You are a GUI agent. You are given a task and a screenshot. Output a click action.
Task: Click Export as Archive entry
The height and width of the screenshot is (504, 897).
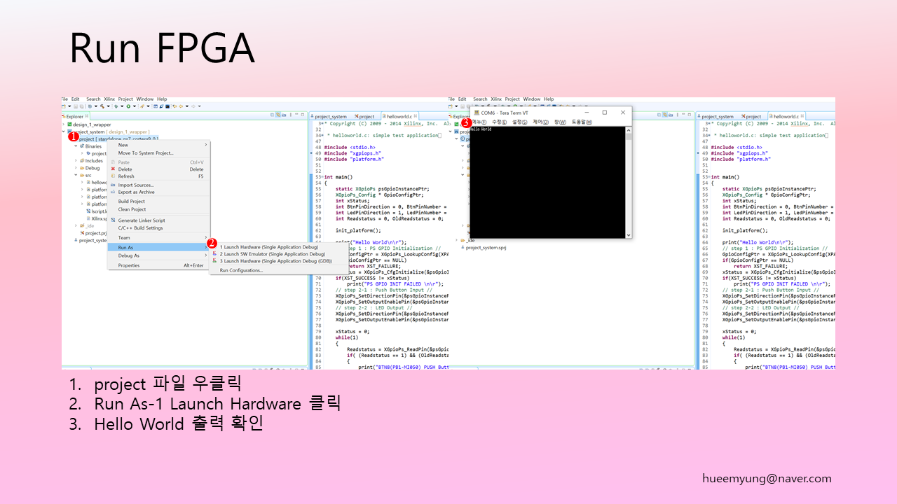(158, 192)
